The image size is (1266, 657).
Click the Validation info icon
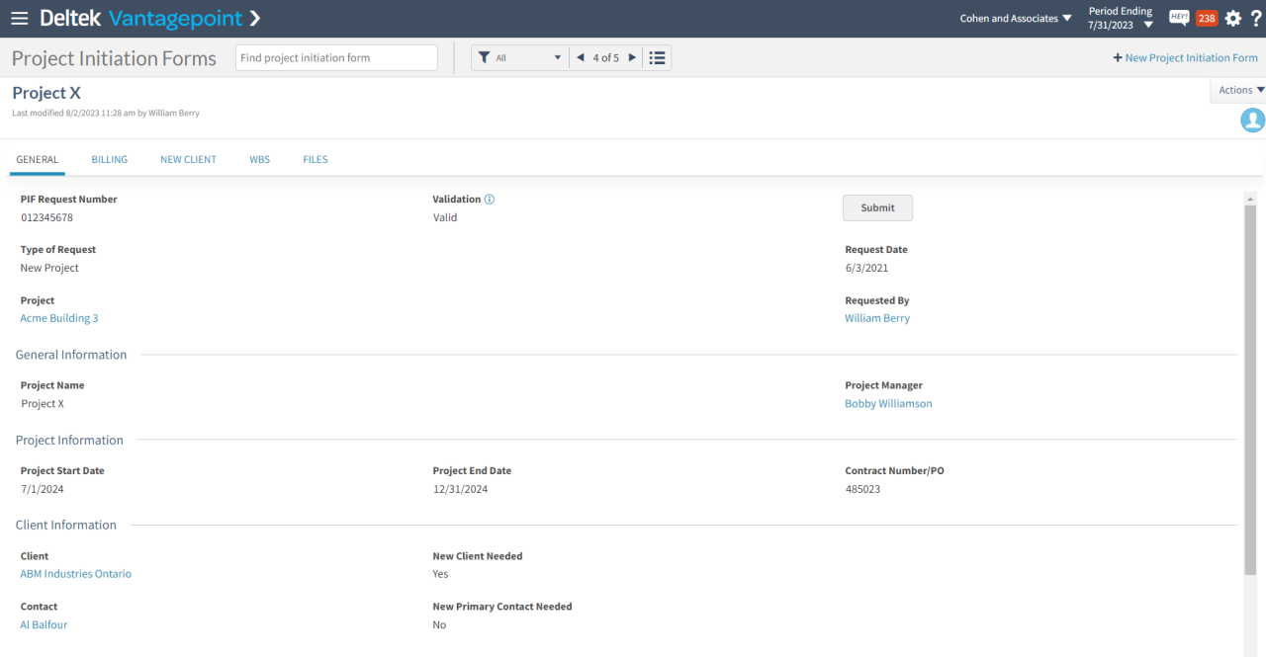tap(490, 200)
